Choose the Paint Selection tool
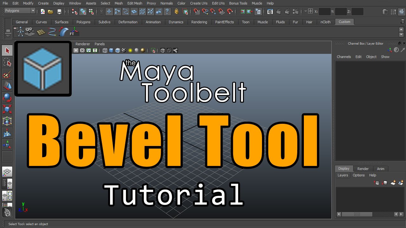This screenshot has height=228, width=406. click(x=7, y=74)
